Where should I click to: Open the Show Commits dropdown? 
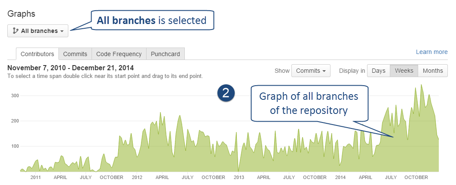[x=310, y=71]
